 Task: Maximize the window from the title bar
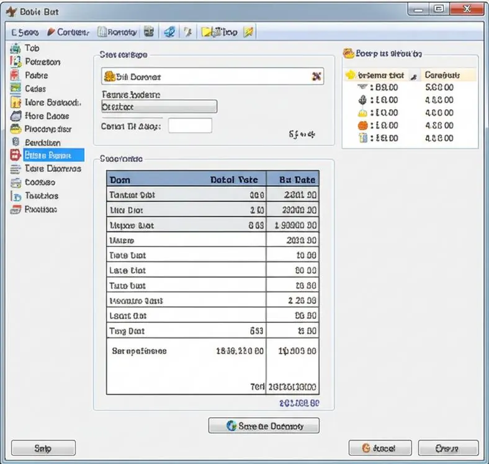(439, 9)
